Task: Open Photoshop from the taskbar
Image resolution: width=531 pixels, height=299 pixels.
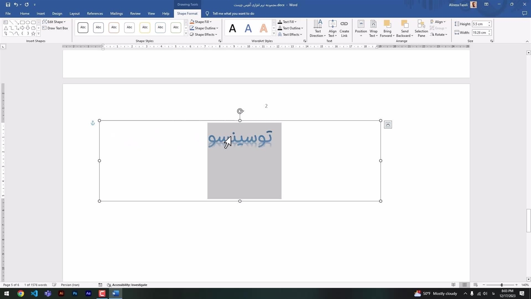Action: point(75,294)
